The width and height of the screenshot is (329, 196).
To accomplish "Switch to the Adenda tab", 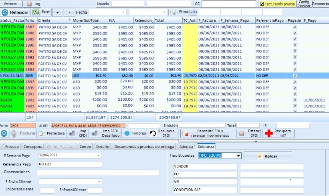I will click(x=186, y=146).
